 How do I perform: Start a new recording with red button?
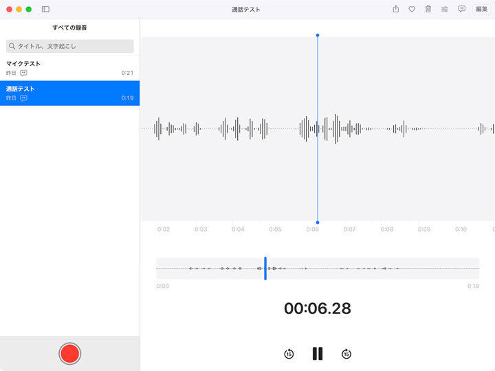[69, 353]
